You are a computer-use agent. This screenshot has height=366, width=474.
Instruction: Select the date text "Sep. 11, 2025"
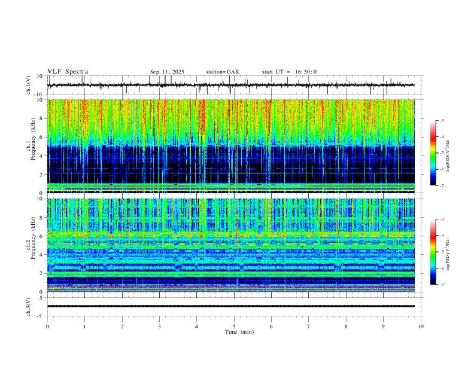[x=167, y=72]
